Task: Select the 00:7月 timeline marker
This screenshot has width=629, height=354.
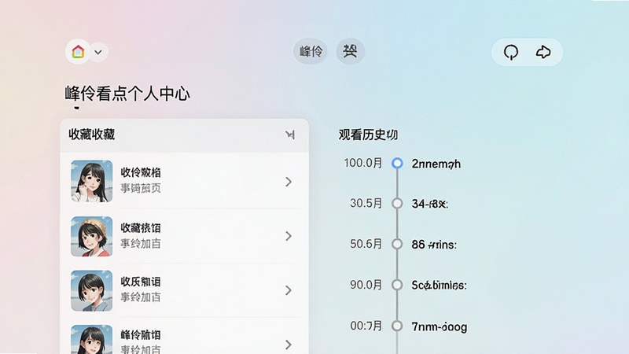Action: click(x=397, y=326)
